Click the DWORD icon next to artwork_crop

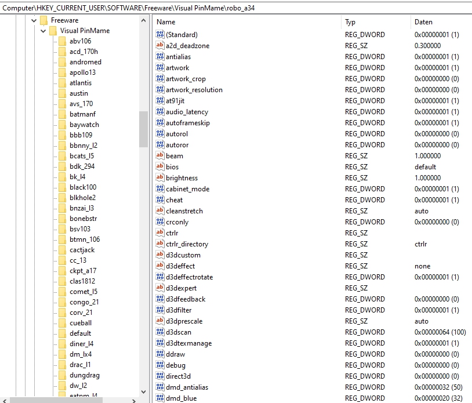pyautogui.click(x=160, y=78)
